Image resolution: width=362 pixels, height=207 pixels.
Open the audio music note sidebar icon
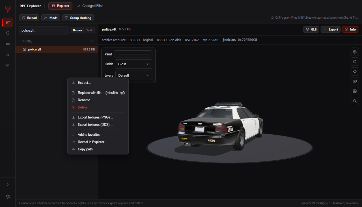coord(8,54)
